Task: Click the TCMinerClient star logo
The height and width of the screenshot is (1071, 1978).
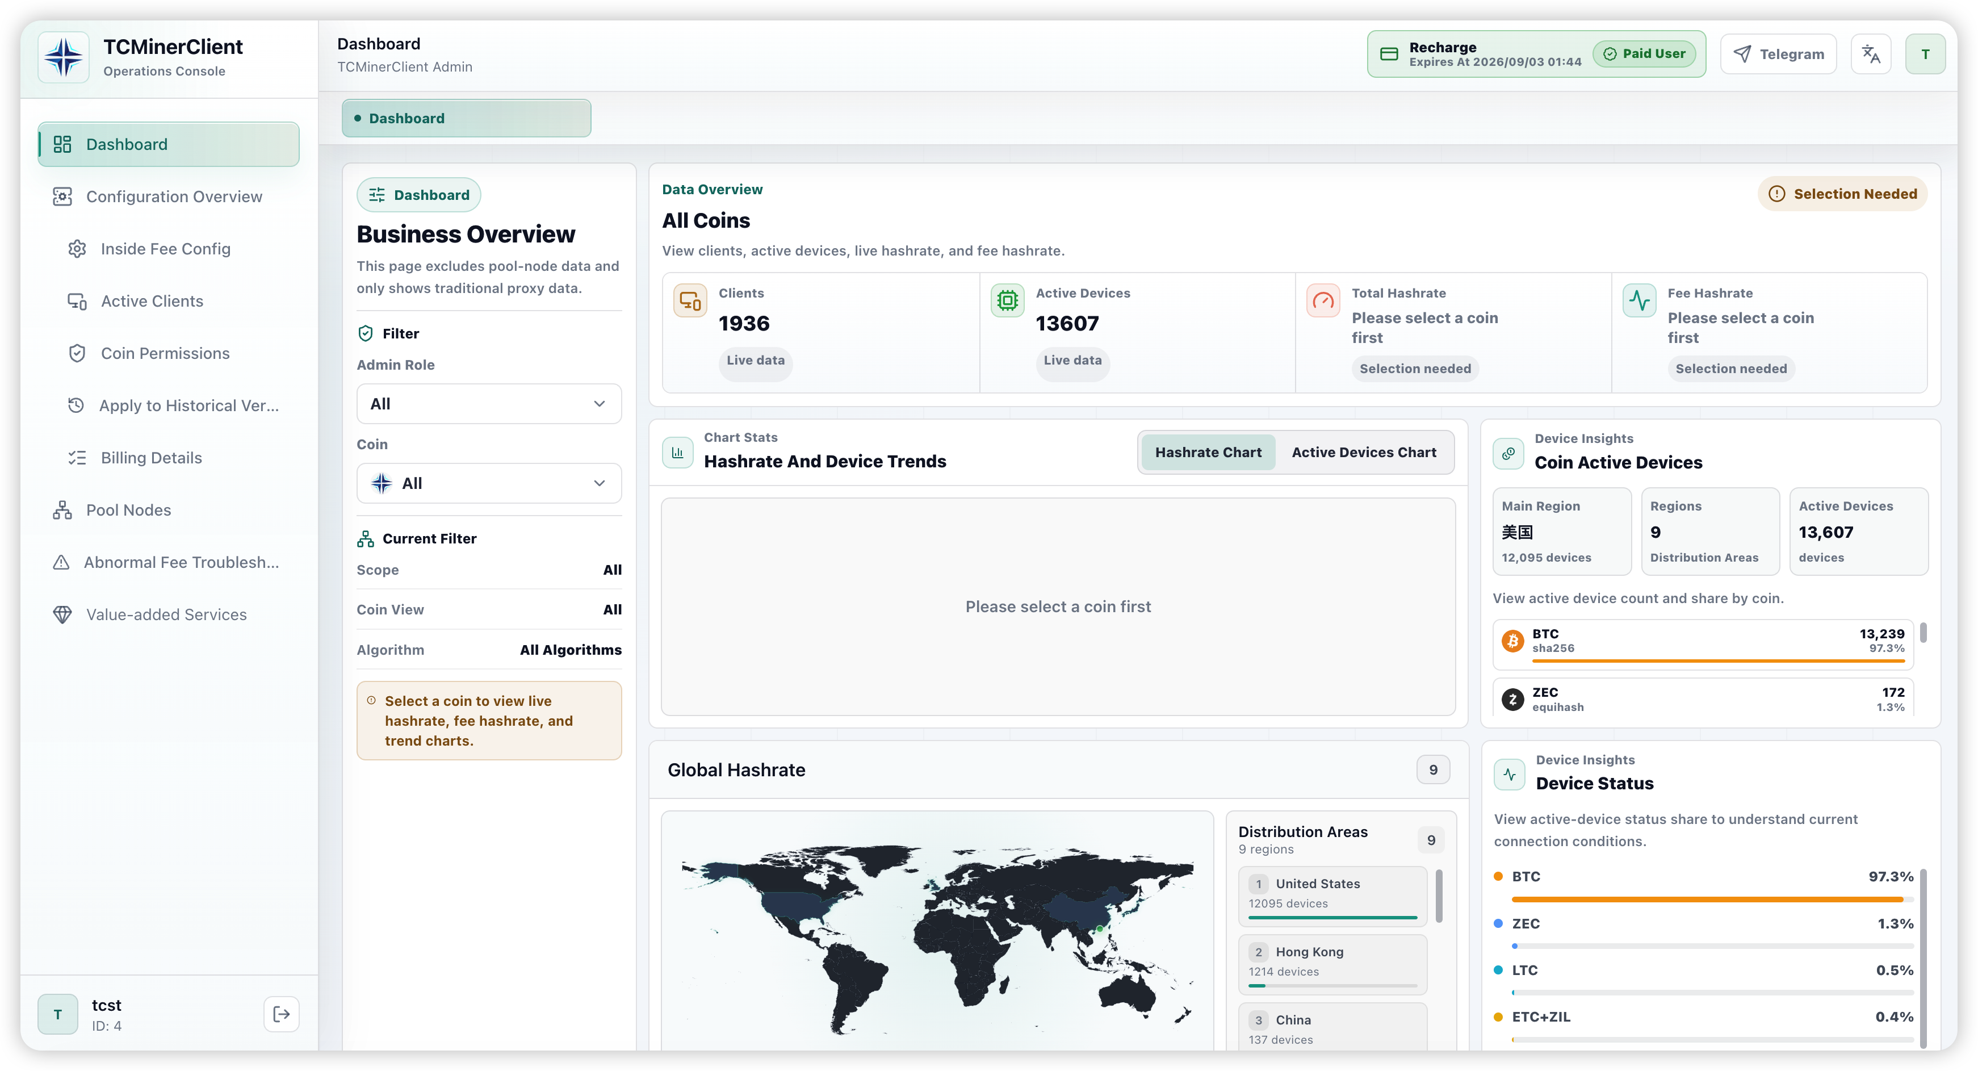Action: 63,57
